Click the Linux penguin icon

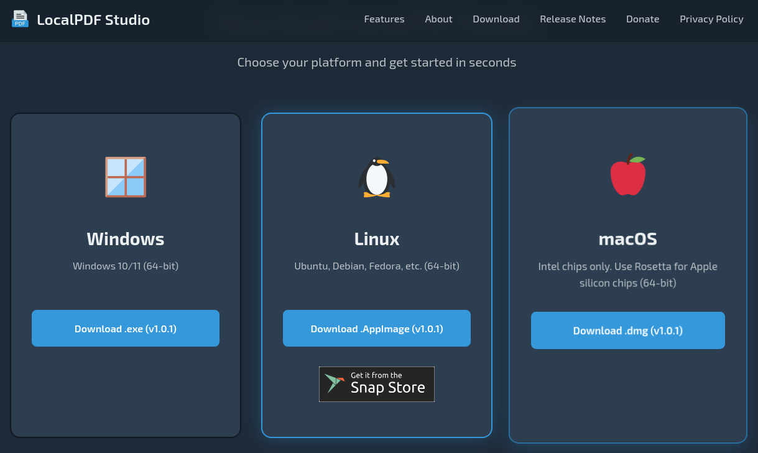pos(376,178)
